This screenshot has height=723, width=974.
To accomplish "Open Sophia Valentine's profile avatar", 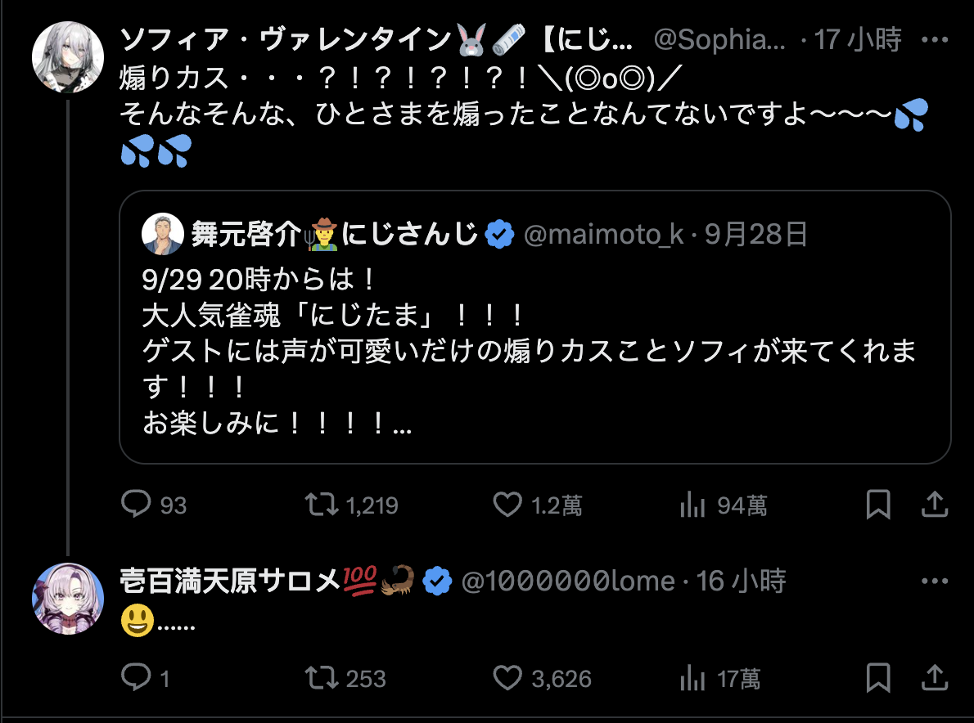I will pyautogui.click(x=68, y=56).
